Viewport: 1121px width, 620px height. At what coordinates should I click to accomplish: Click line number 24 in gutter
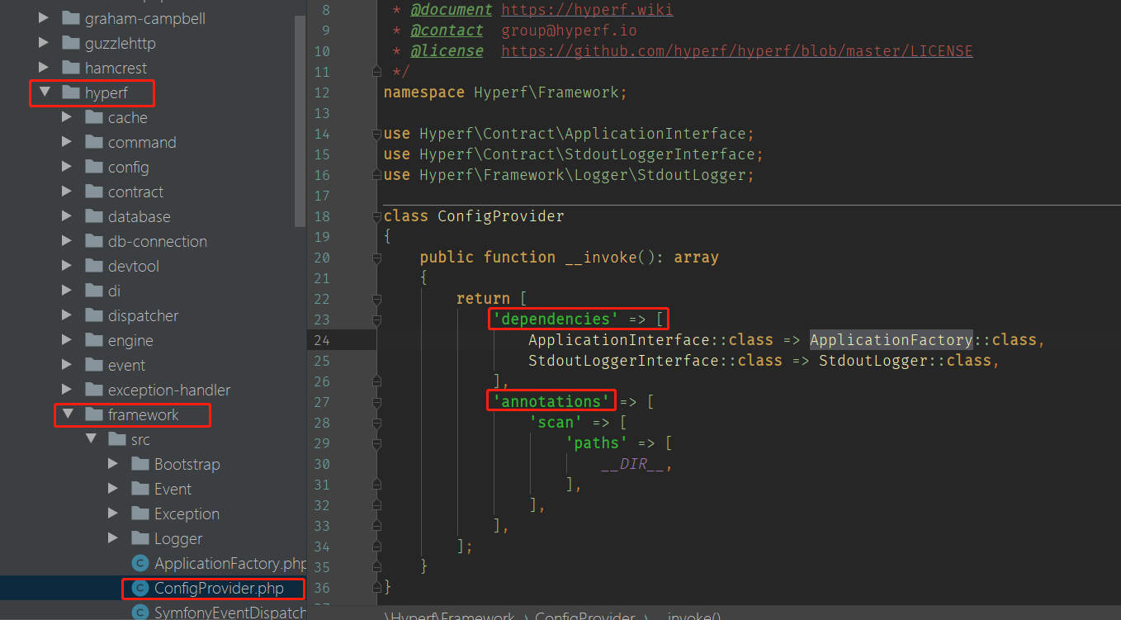tap(321, 340)
